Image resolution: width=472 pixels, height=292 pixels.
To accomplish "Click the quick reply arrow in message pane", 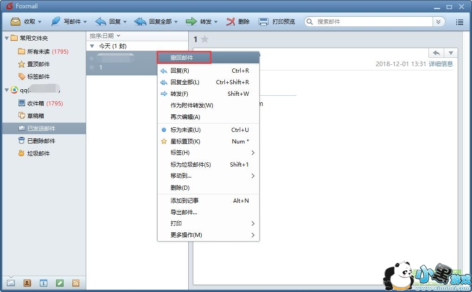I will [x=436, y=53].
